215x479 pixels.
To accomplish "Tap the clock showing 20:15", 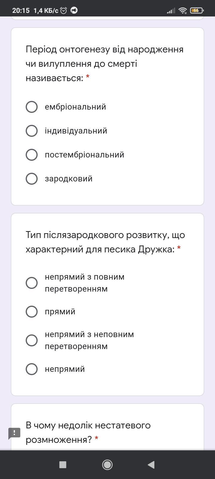I will point(21,10).
